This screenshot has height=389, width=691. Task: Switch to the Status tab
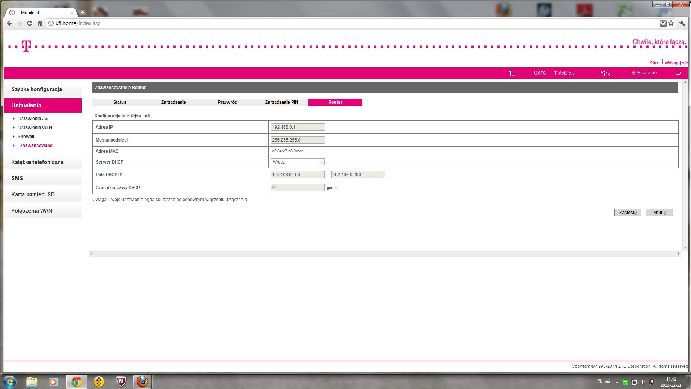119,102
